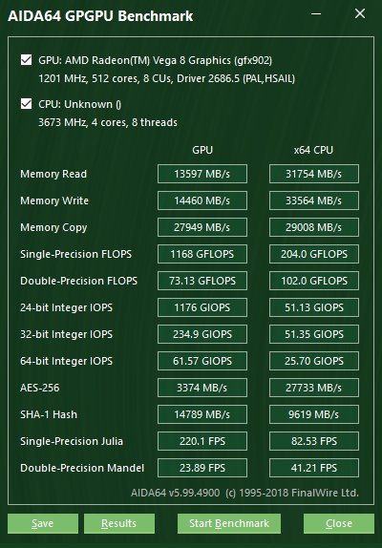The width and height of the screenshot is (382, 548).
Task: Click the GPU 24-bit Integer IOPS result
Action: pos(202,307)
